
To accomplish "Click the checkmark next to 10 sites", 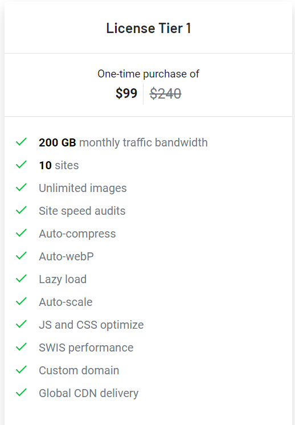I will [21, 165].
